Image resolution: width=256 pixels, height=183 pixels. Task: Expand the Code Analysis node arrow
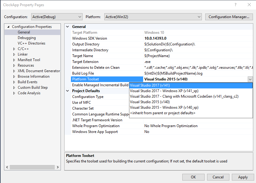(x=14, y=93)
